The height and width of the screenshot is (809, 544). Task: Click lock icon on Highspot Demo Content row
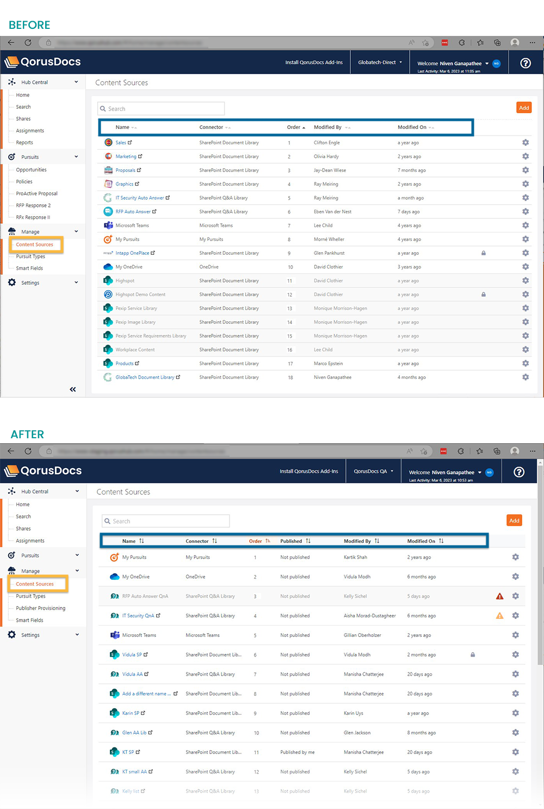click(x=483, y=295)
